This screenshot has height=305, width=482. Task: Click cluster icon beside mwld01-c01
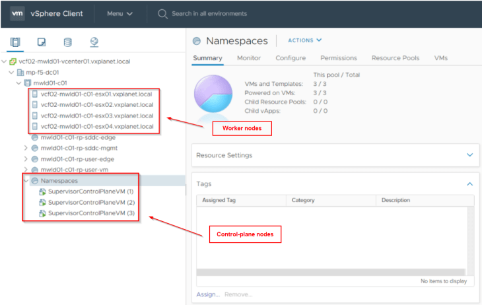28,83
